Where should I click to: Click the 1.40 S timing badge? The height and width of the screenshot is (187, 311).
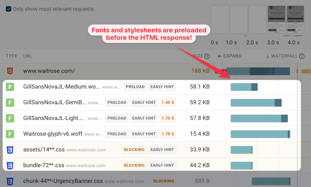pos(168,103)
